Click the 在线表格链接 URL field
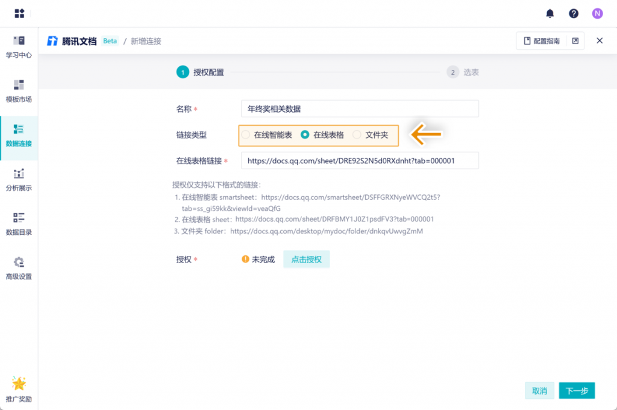Viewport: 617px width, 410px height. click(x=359, y=161)
